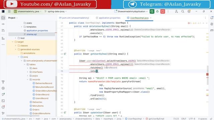Open Search Everywhere magnifier
The image size is (214, 120).
pos(183,11)
